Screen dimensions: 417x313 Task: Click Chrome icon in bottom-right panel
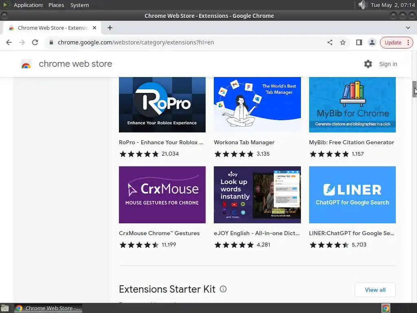[386, 308]
